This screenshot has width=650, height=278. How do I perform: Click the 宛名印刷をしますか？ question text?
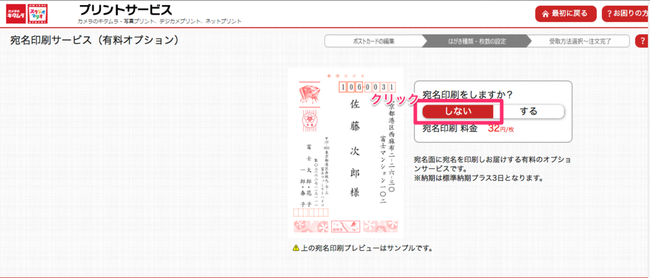(468, 95)
